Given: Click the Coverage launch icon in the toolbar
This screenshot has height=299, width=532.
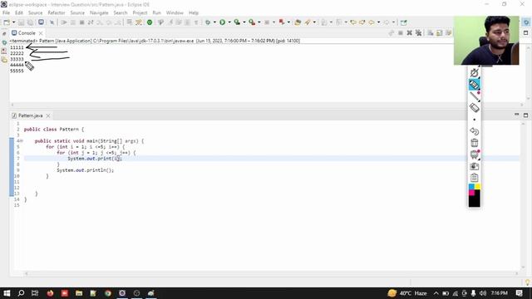Looking at the screenshot, I should coord(237,22).
